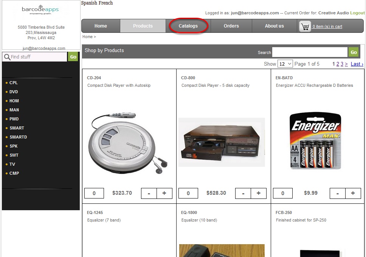Image resolution: width=366 pixels, height=257 pixels.
Task: Click the CD-800 product code
Action: (x=188, y=78)
